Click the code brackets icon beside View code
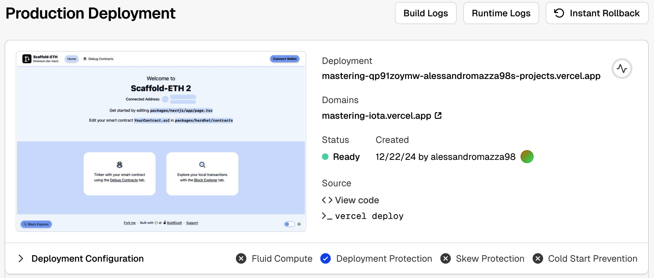This screenshot has width=654, height=278. coord(327,200)
